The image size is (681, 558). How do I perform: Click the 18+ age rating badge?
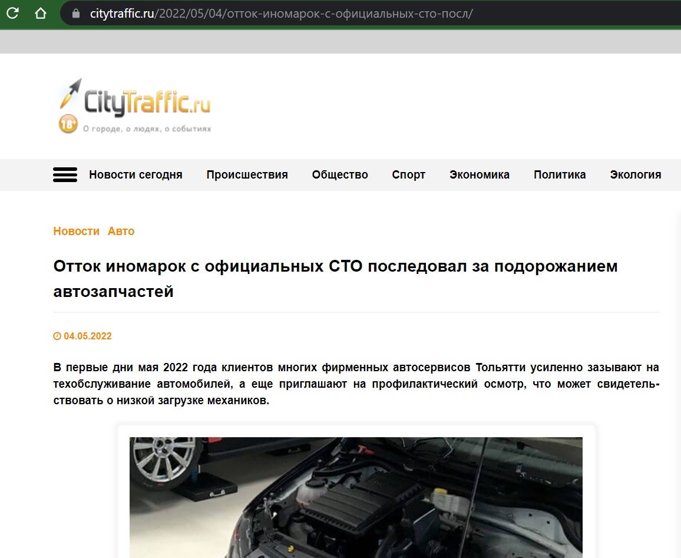(x=68, y=124)
